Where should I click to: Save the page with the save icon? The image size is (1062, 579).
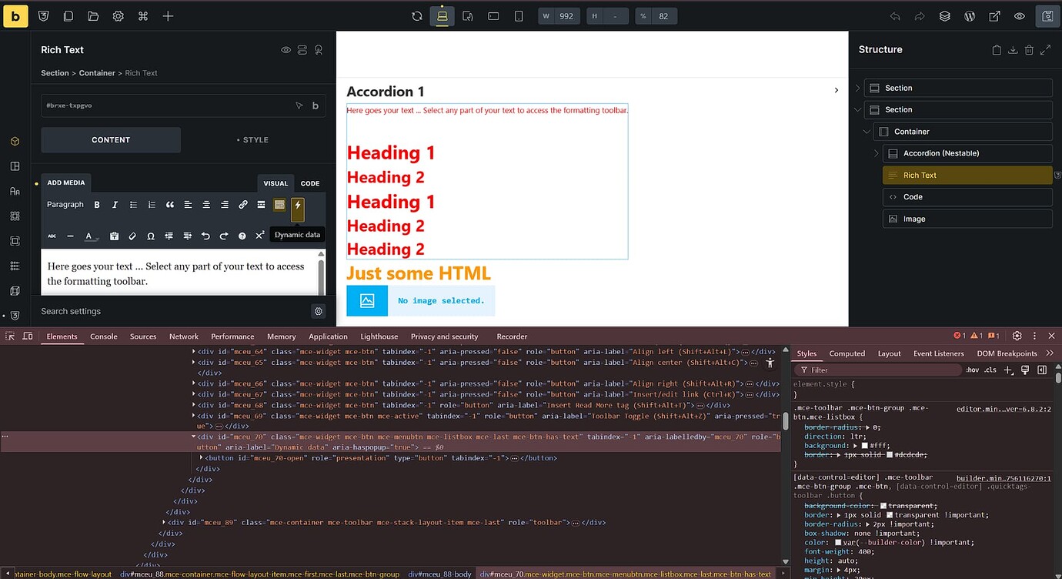[1048, 15]
